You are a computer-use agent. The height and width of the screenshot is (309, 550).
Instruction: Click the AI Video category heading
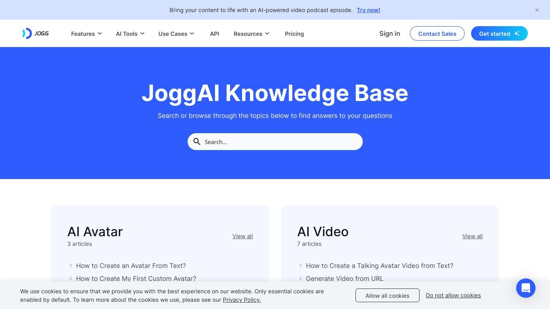tap(323, 231)
